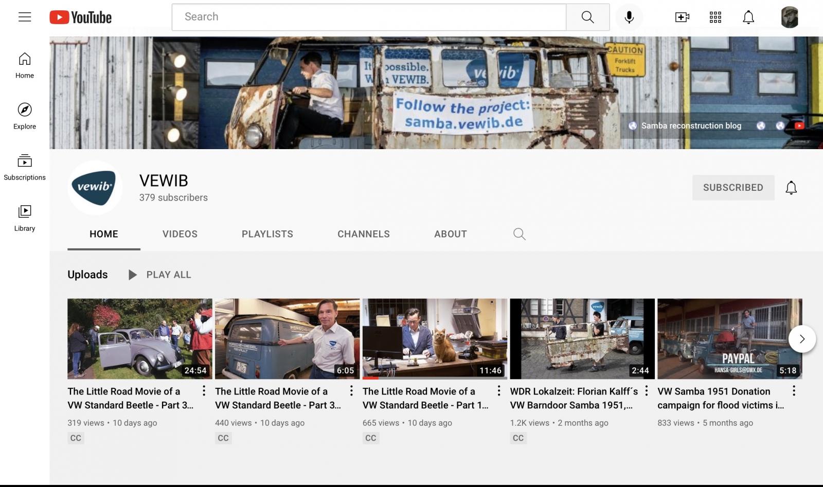Open the 24:54 Beetle video thumbnail
This screenshot has width=823, height=487.
coord(139,339)
